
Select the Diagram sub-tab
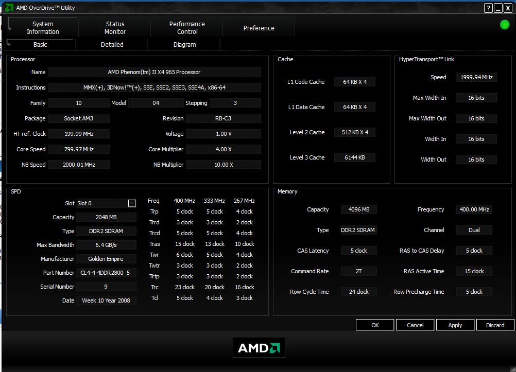(x=184, y=44)
